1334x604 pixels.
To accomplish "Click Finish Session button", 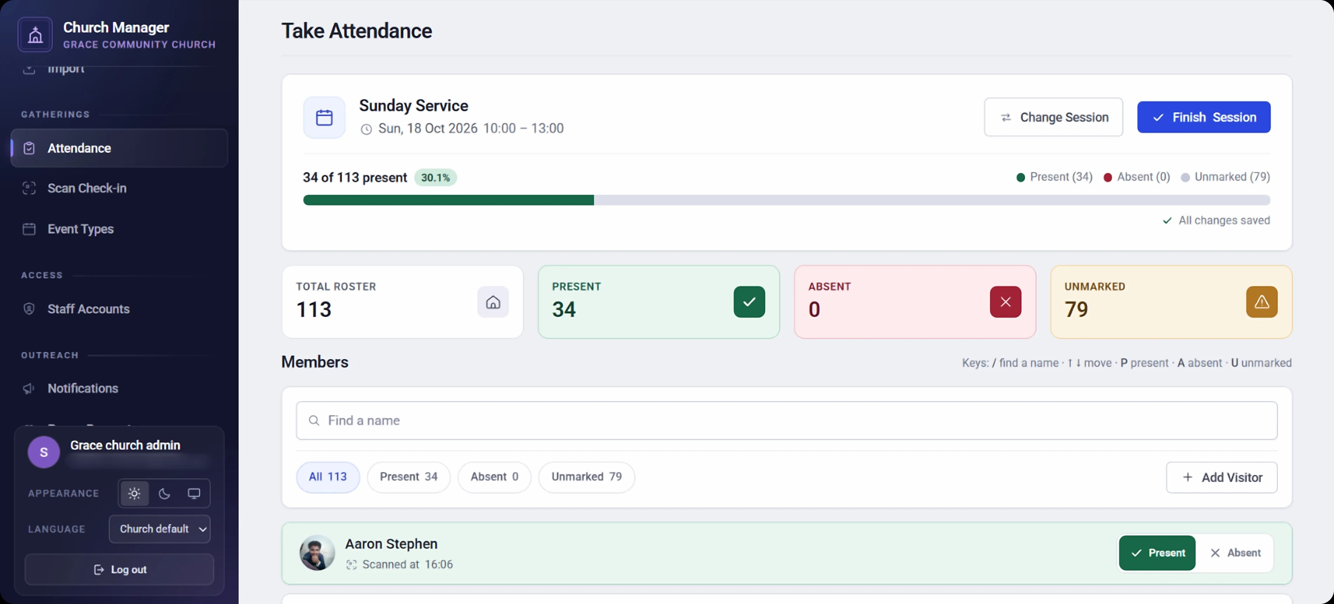I will point(1203,117).
